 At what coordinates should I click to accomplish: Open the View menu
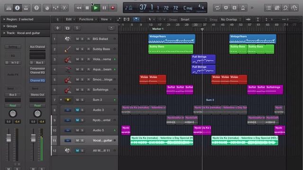pos(106,19)
